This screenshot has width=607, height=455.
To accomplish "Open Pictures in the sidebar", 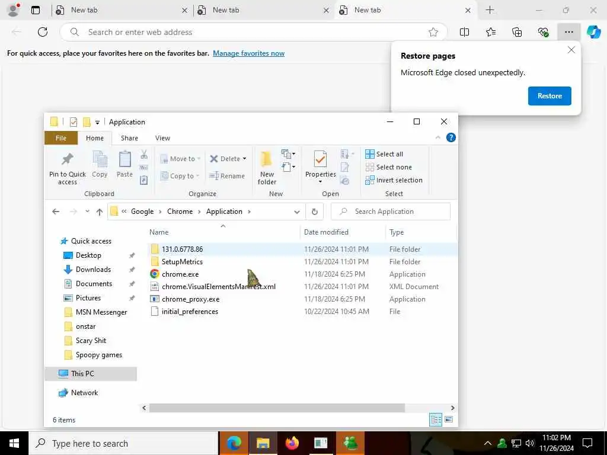I will 88,298.
